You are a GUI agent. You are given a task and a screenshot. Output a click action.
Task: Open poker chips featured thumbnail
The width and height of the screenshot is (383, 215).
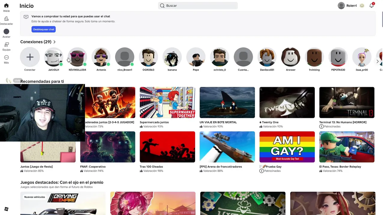pyautogui.click(x=243, y=203)
